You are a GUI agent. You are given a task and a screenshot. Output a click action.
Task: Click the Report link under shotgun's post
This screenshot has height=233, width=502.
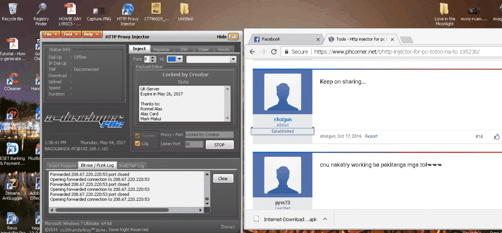click(x=371, y=136)
